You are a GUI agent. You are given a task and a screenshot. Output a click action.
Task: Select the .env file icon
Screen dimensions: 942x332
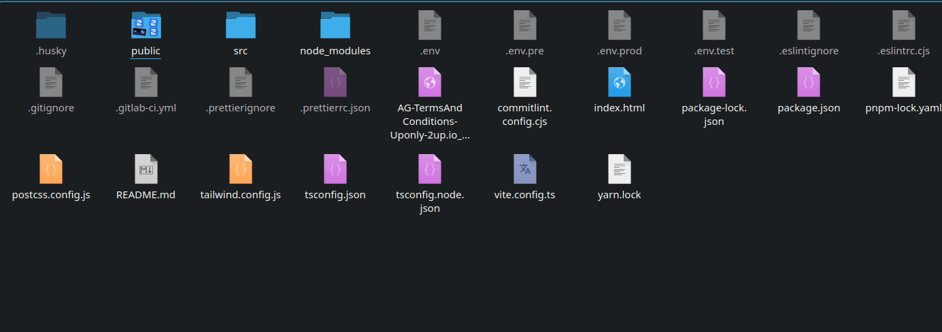coord(430,26)
